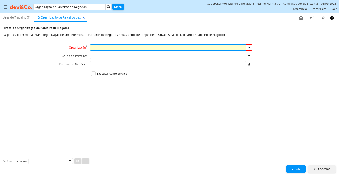Expand the Organização dropdown
Image resolution: width=339 pixels, height=176 pixels.
pos(249,48)
